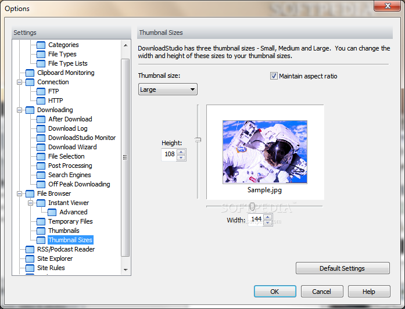Click the File Types page icon

click(41, 54)
